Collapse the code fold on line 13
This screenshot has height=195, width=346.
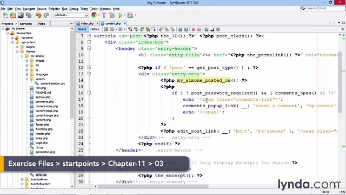(x=89, y=74)
